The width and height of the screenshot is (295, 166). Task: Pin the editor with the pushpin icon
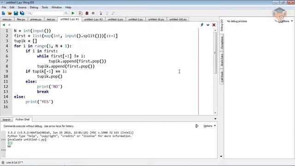[202, 25]
